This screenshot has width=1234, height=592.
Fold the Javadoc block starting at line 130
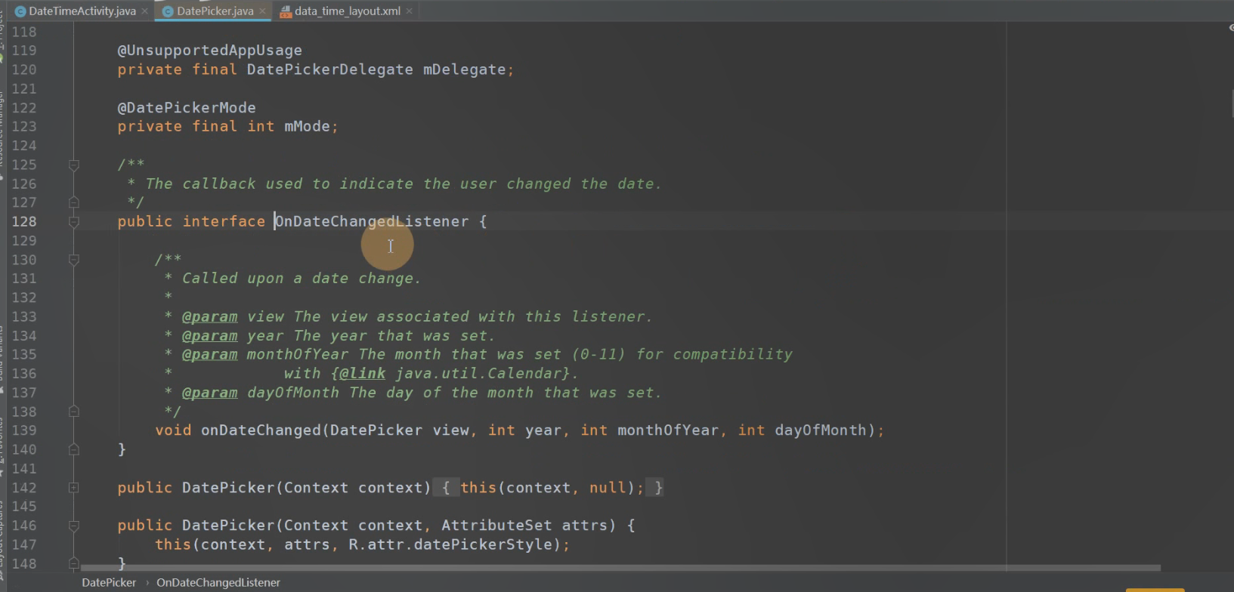tap(74, 260)
